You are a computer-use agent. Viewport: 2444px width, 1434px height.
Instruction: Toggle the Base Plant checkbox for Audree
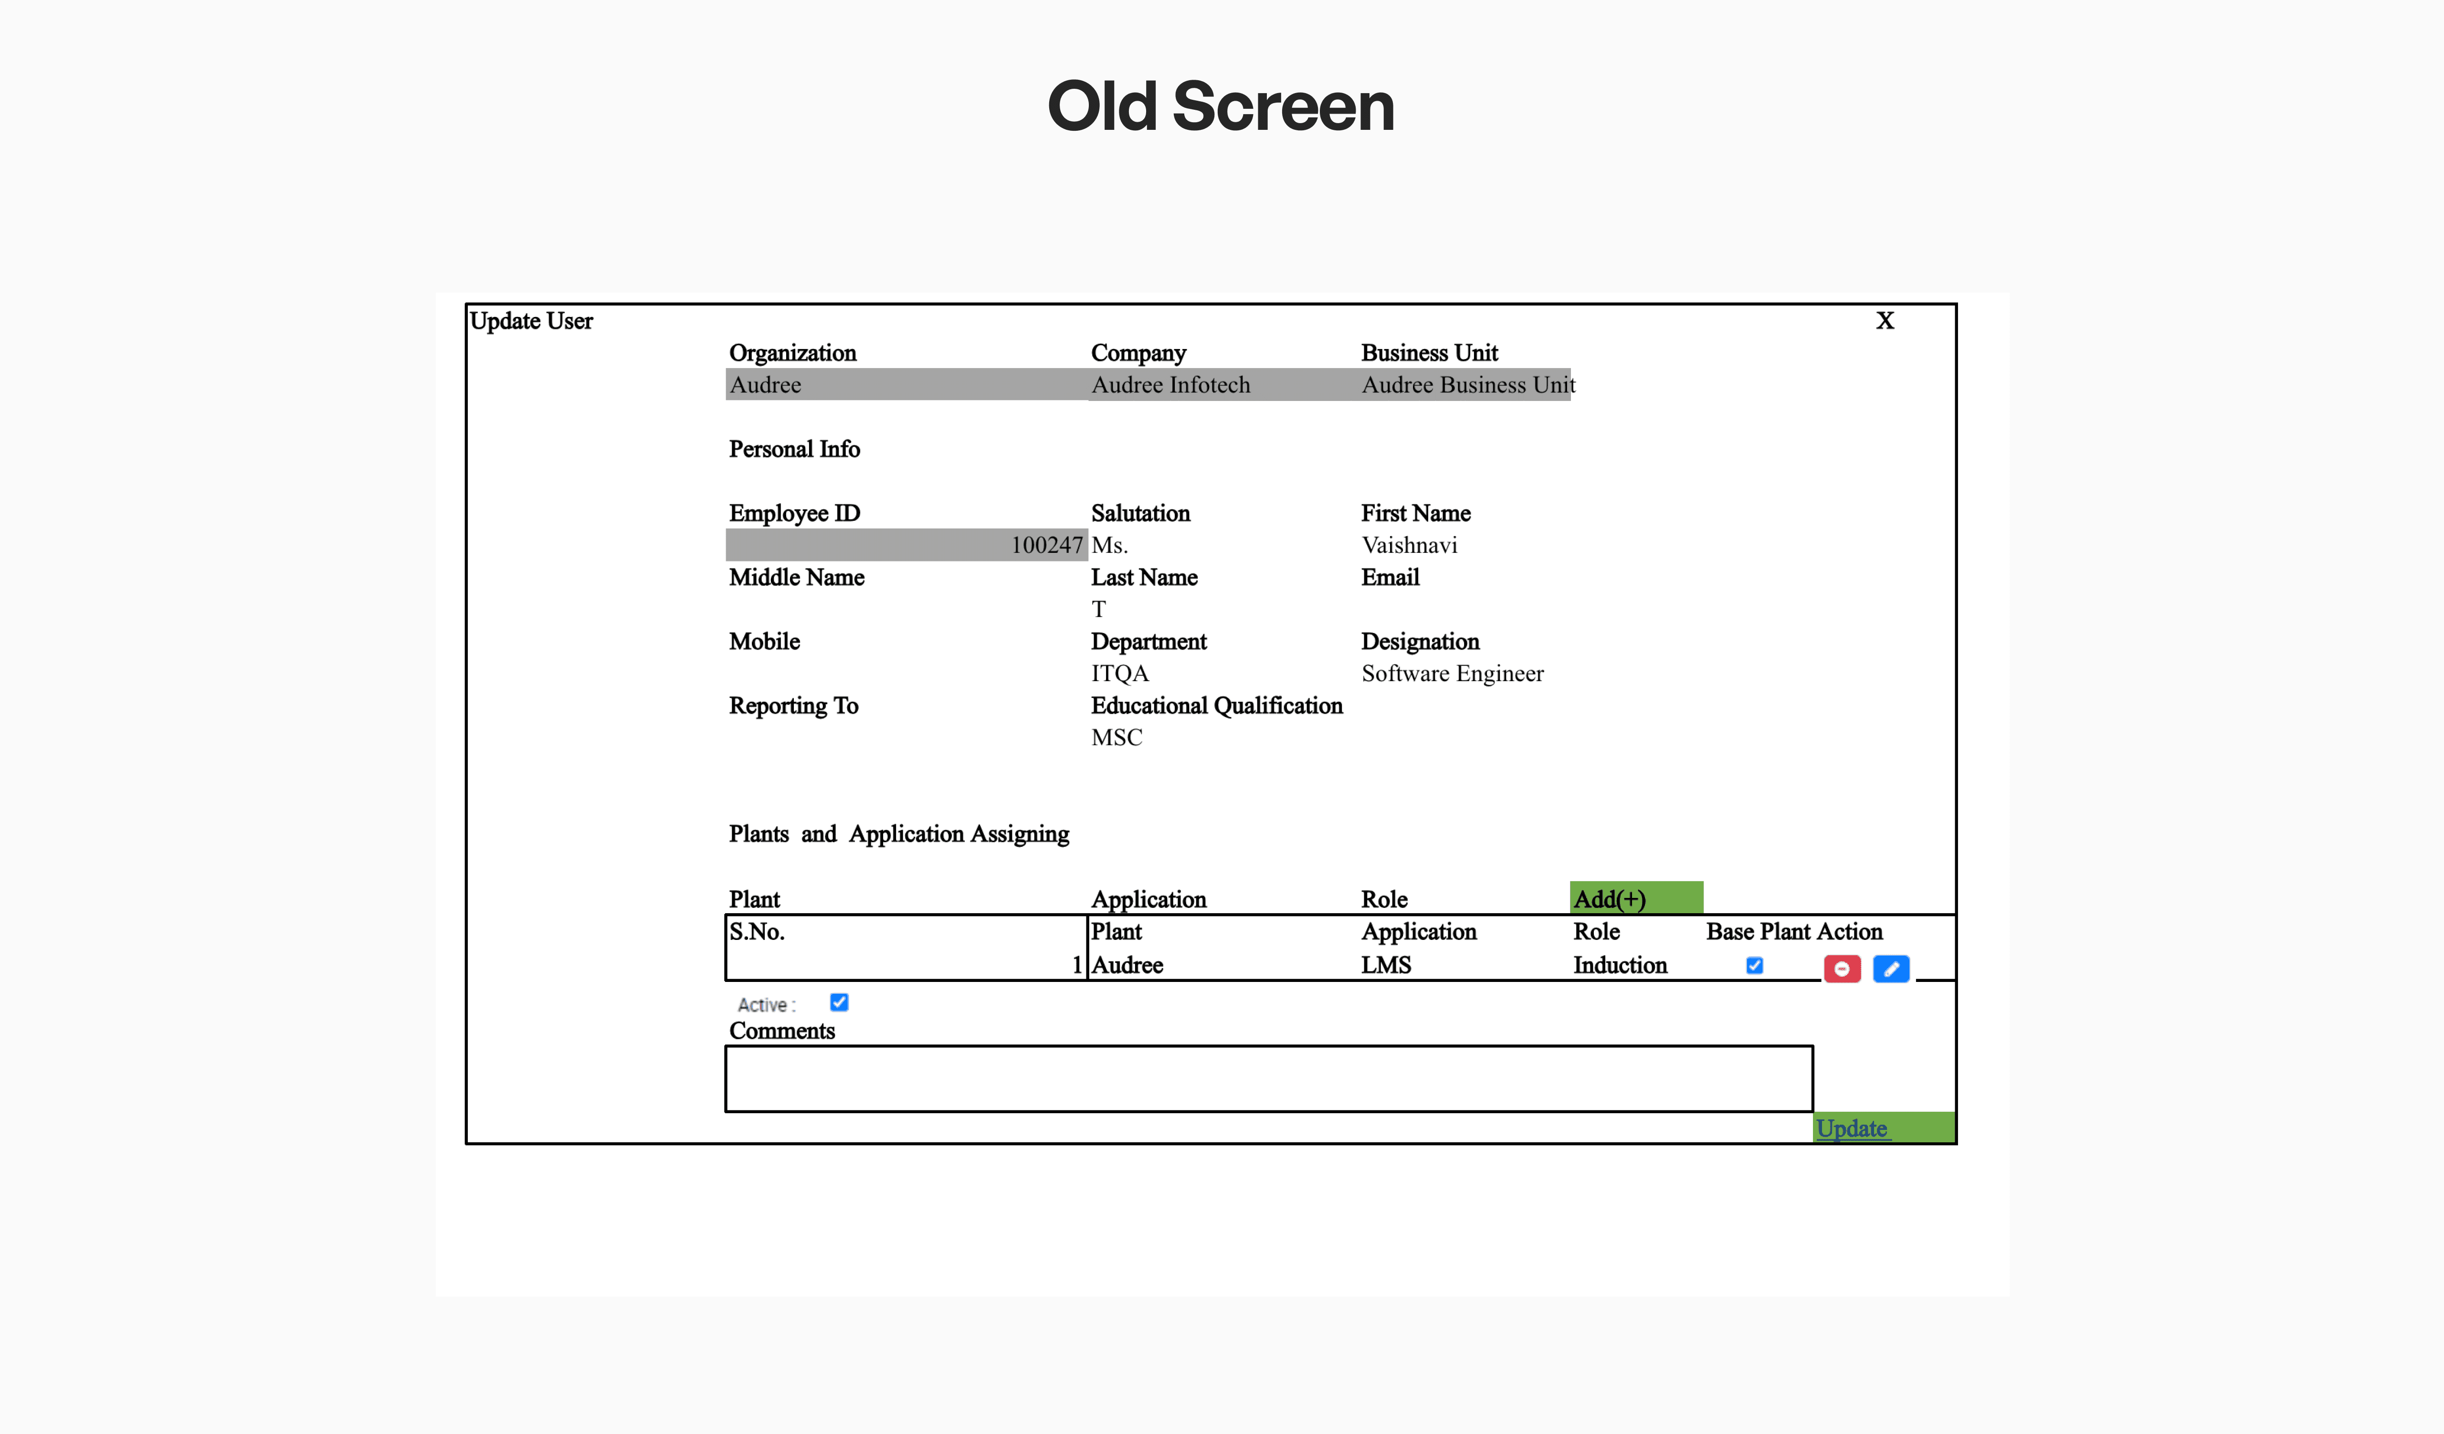[x=1753, y=965]
